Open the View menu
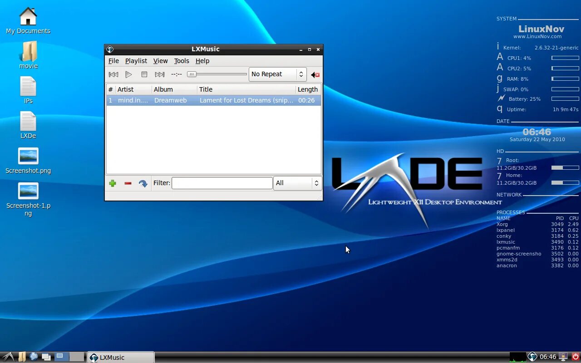This screenshot has height=363, width=581. tap(160, 61)
